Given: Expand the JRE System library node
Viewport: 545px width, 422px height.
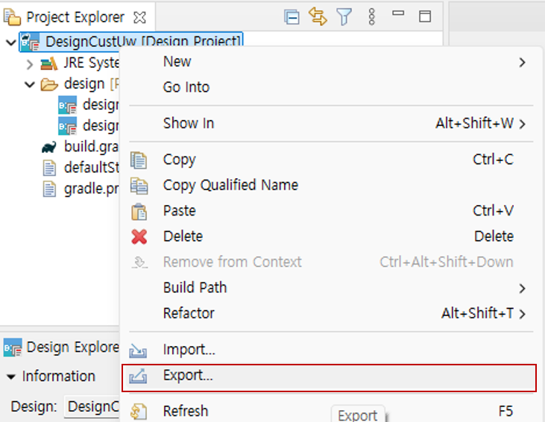Looking at the screenshot, I should 30,63.
